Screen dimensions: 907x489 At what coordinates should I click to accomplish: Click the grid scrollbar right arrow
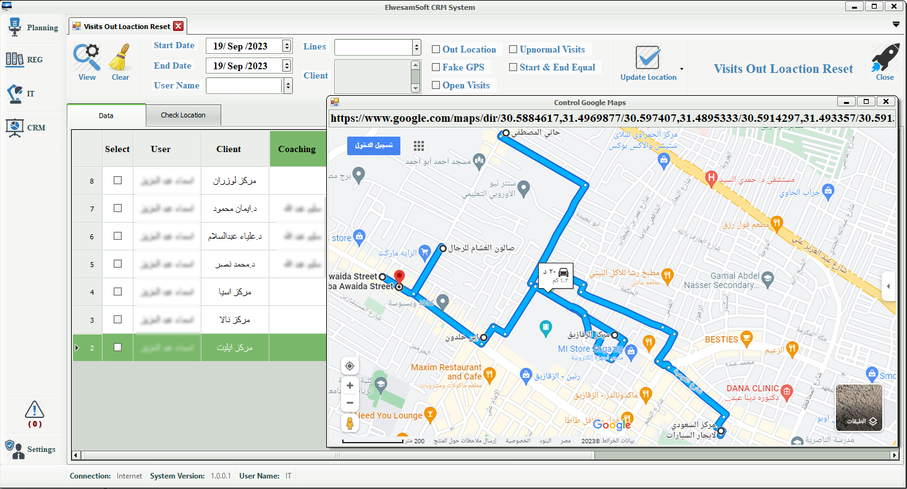point(894,455)
